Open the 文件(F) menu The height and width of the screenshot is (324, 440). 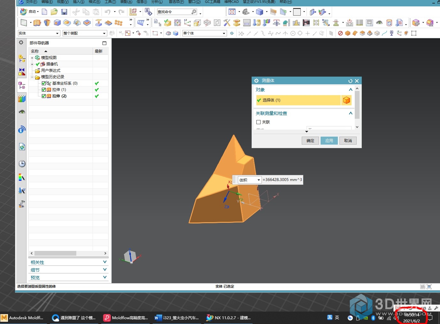pos(31,2)
